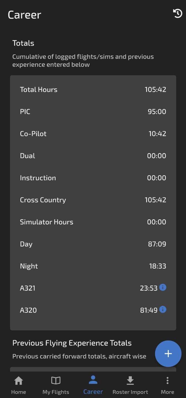Tap the Day 87:09 row
Image resolution: width=186 pixels, height=398 pixels.
point(93,244)
